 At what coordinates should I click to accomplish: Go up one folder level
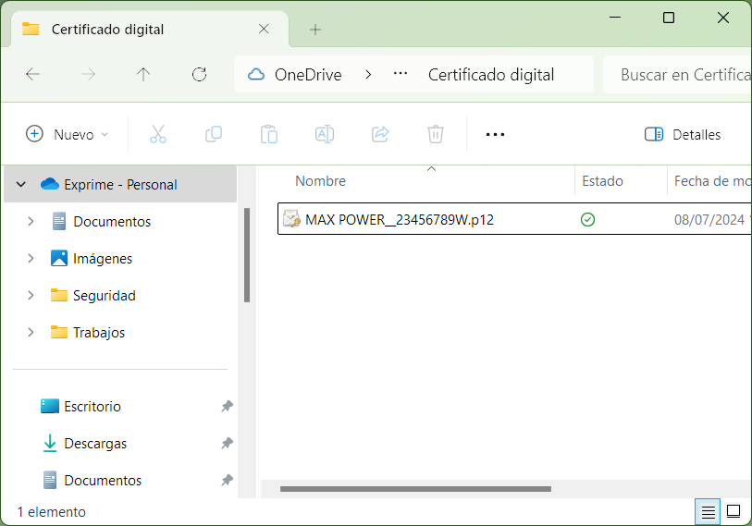(x=143, y=75)
